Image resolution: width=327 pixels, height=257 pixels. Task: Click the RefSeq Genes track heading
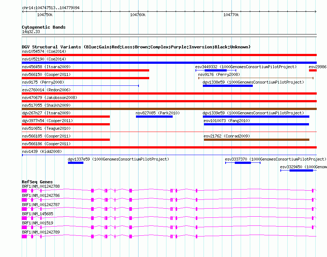[37, 182]
